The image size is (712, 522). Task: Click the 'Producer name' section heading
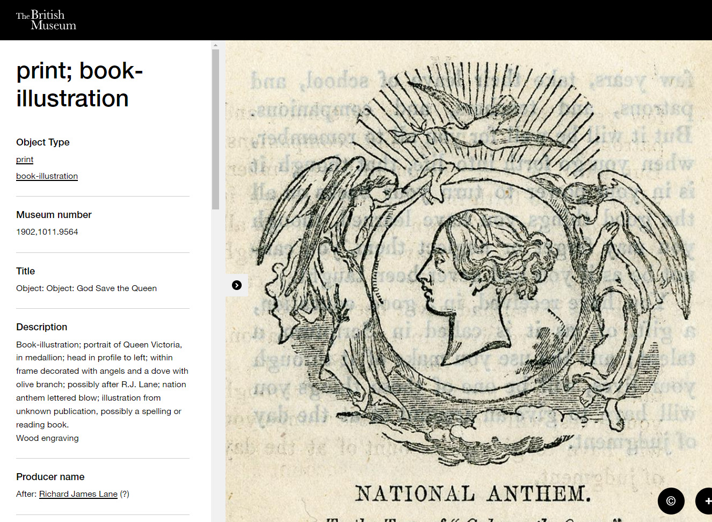(x=50, y=477)
